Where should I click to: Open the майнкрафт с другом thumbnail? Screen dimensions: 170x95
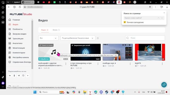(x=53, y=52)
